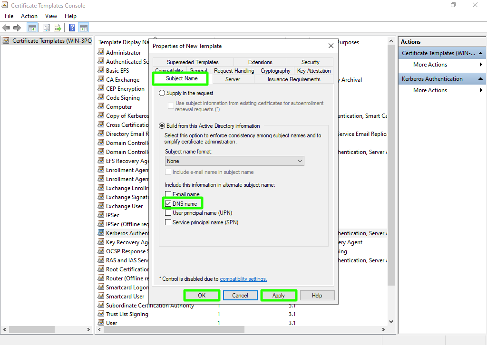Click the Show/Hide Console Tree toolbar icon

[32, 28]
